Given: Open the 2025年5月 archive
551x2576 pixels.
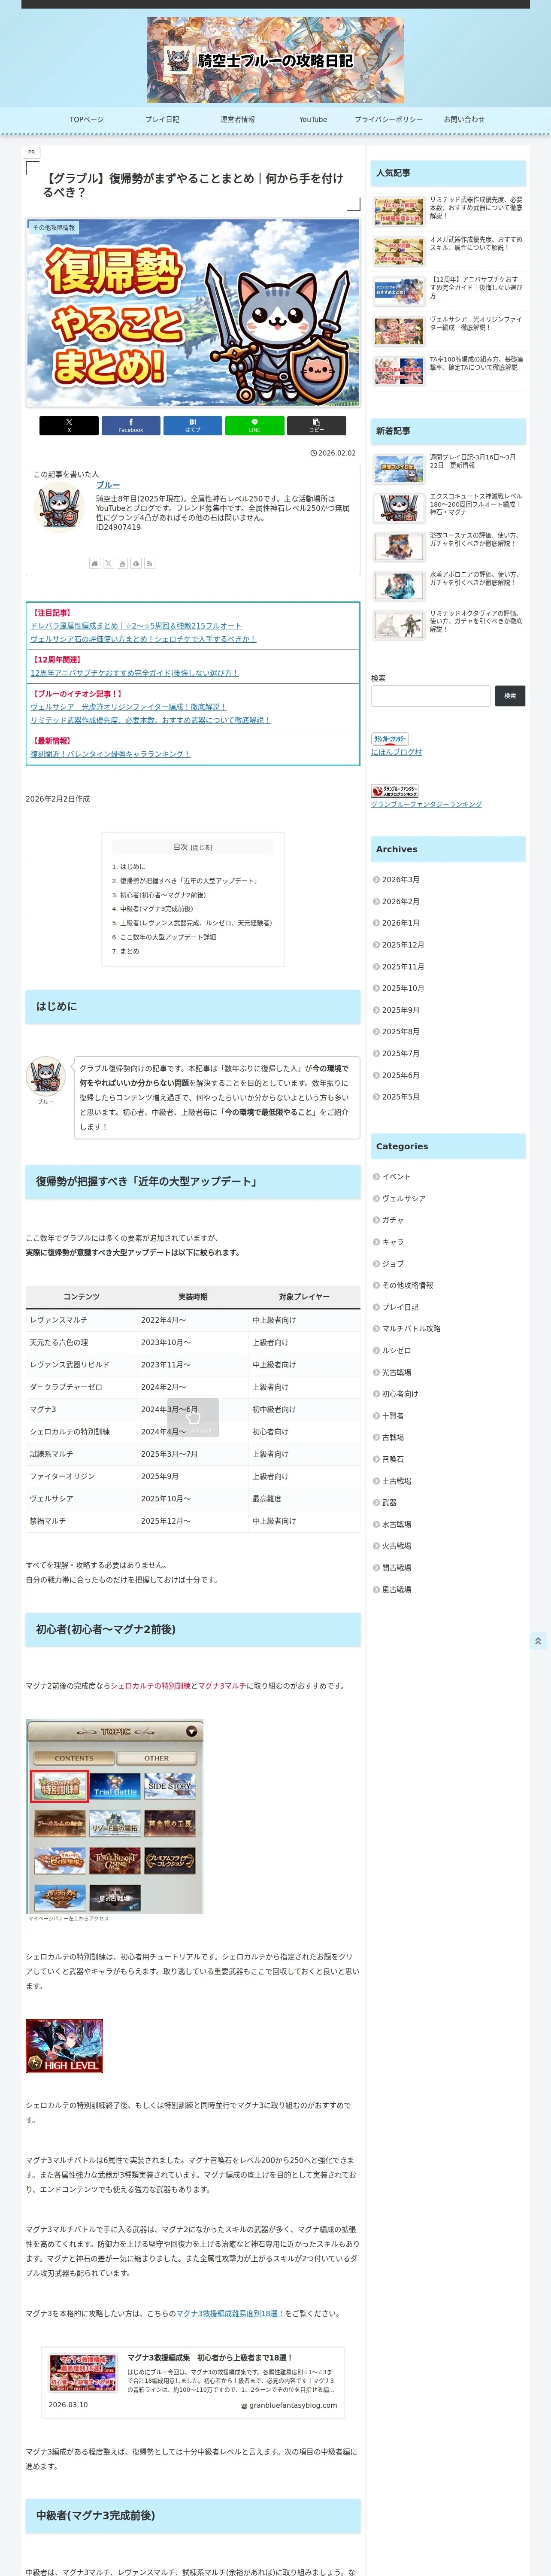Looking at the screenshot, I should click(x=400, y=1097).
